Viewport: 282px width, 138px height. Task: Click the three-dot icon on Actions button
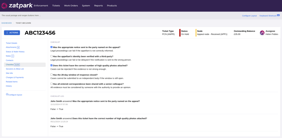tap(7, 33)
